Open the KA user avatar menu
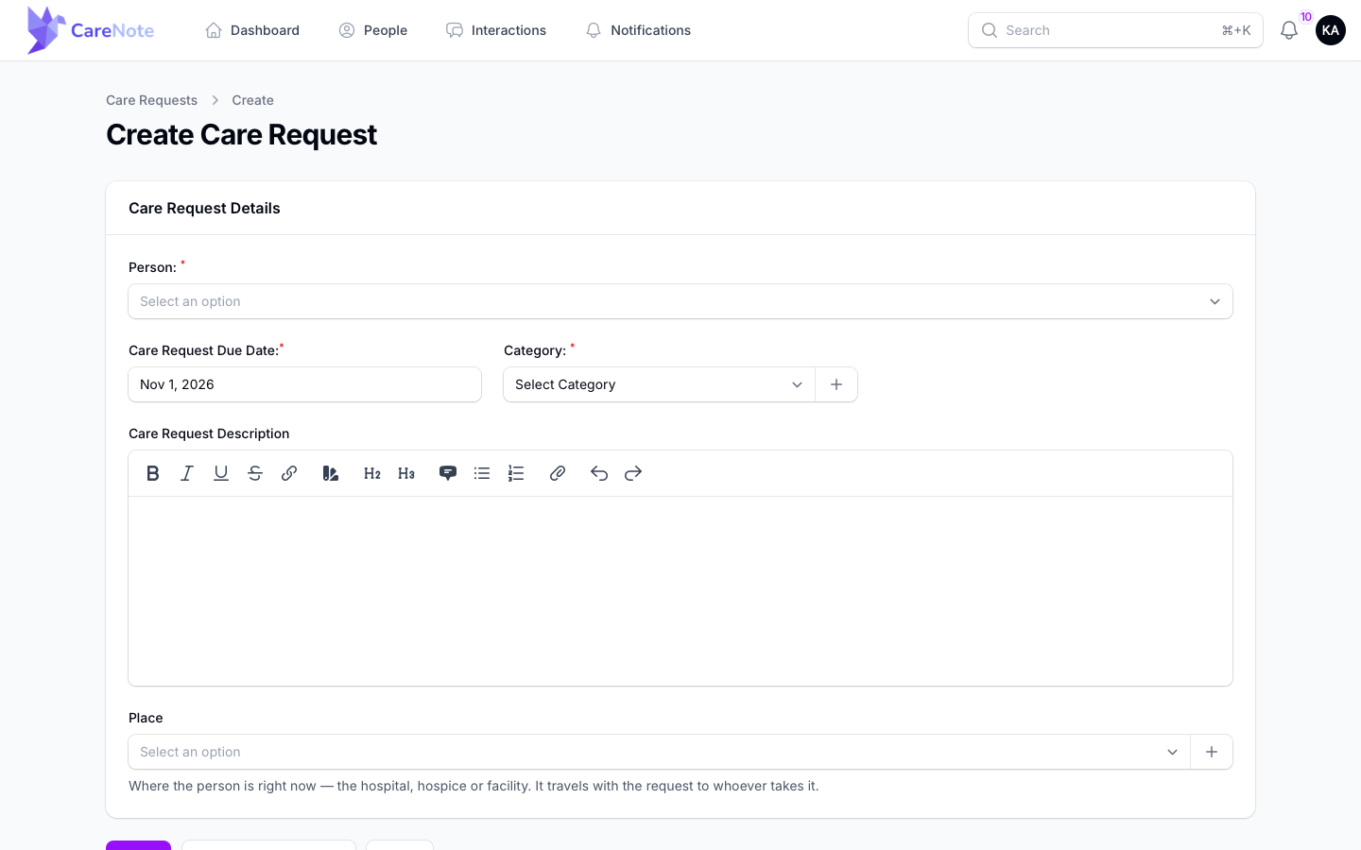 coord(1331,30)
